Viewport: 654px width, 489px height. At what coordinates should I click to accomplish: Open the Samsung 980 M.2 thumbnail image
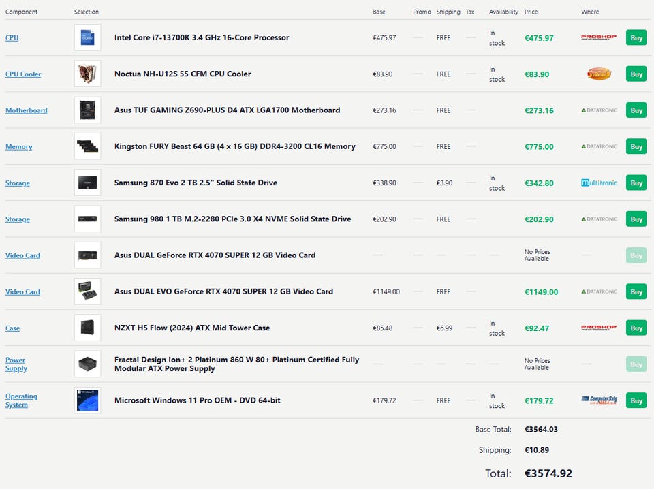point(88,219)
